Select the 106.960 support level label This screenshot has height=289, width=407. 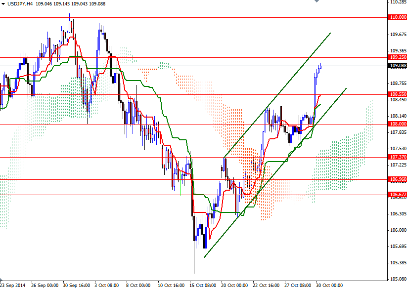tap(396, 179)
